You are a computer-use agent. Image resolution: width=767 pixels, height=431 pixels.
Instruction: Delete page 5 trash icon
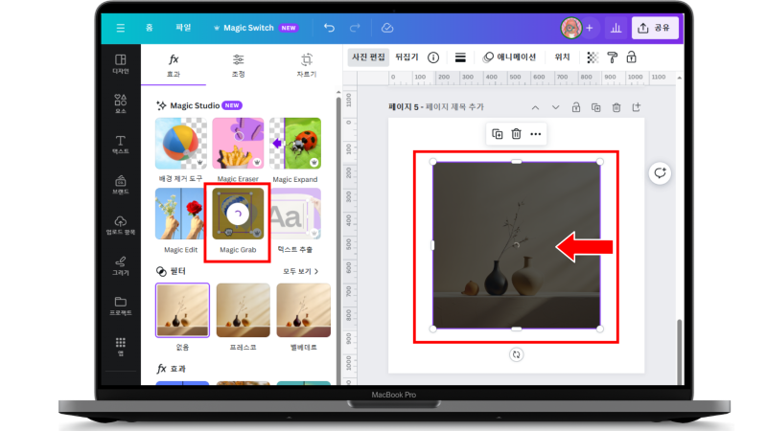click(x=616, y=107)
